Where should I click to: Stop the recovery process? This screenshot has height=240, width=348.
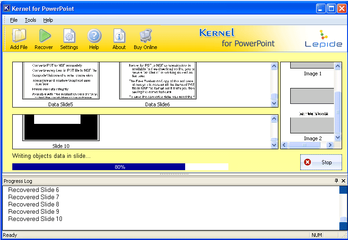coord(321,162)
